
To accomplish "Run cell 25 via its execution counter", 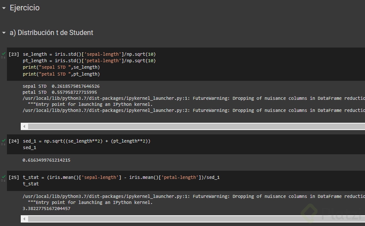I will coord(14,177).
